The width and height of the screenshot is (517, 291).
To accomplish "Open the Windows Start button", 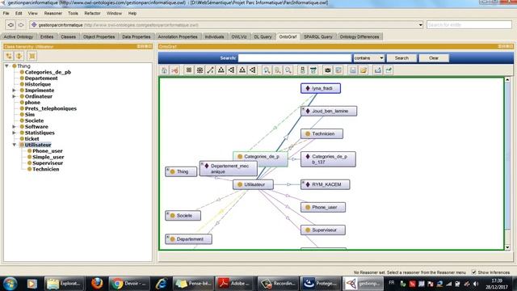I will tap(10, 284).
